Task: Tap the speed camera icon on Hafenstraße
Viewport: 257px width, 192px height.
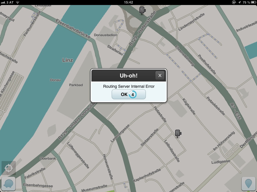Action: pos(143,10)
